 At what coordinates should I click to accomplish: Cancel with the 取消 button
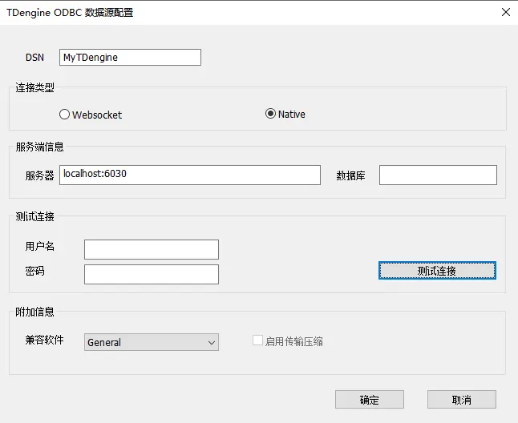pos(462,400)
